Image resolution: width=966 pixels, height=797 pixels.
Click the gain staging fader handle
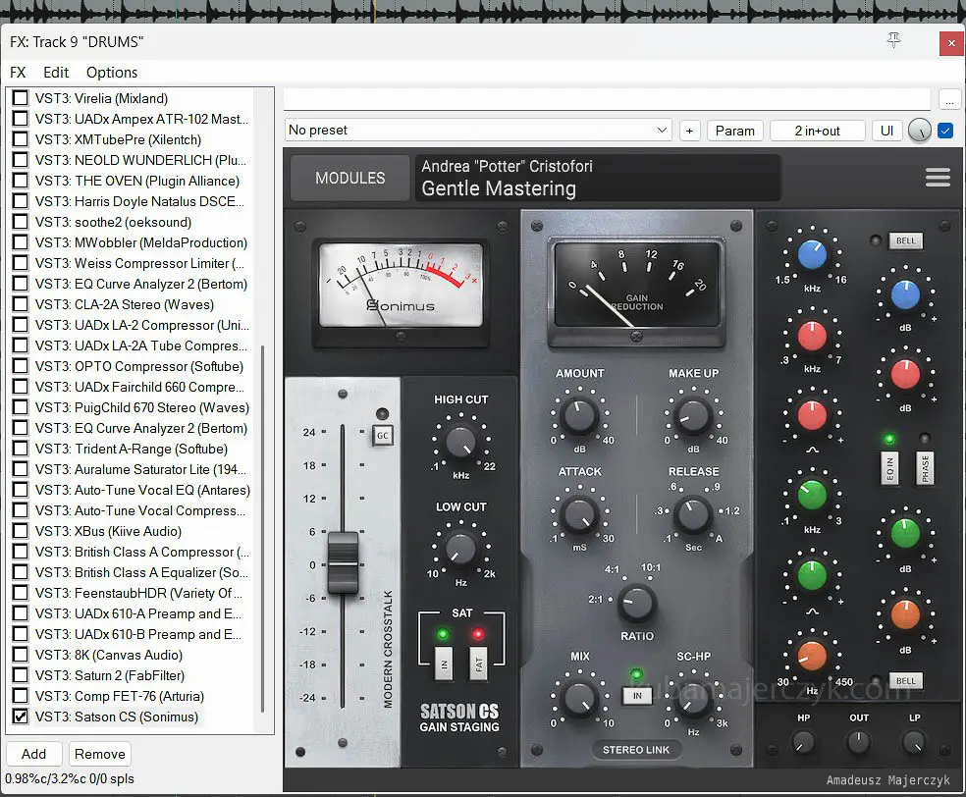pyautogui.click(x=343, y=562)
